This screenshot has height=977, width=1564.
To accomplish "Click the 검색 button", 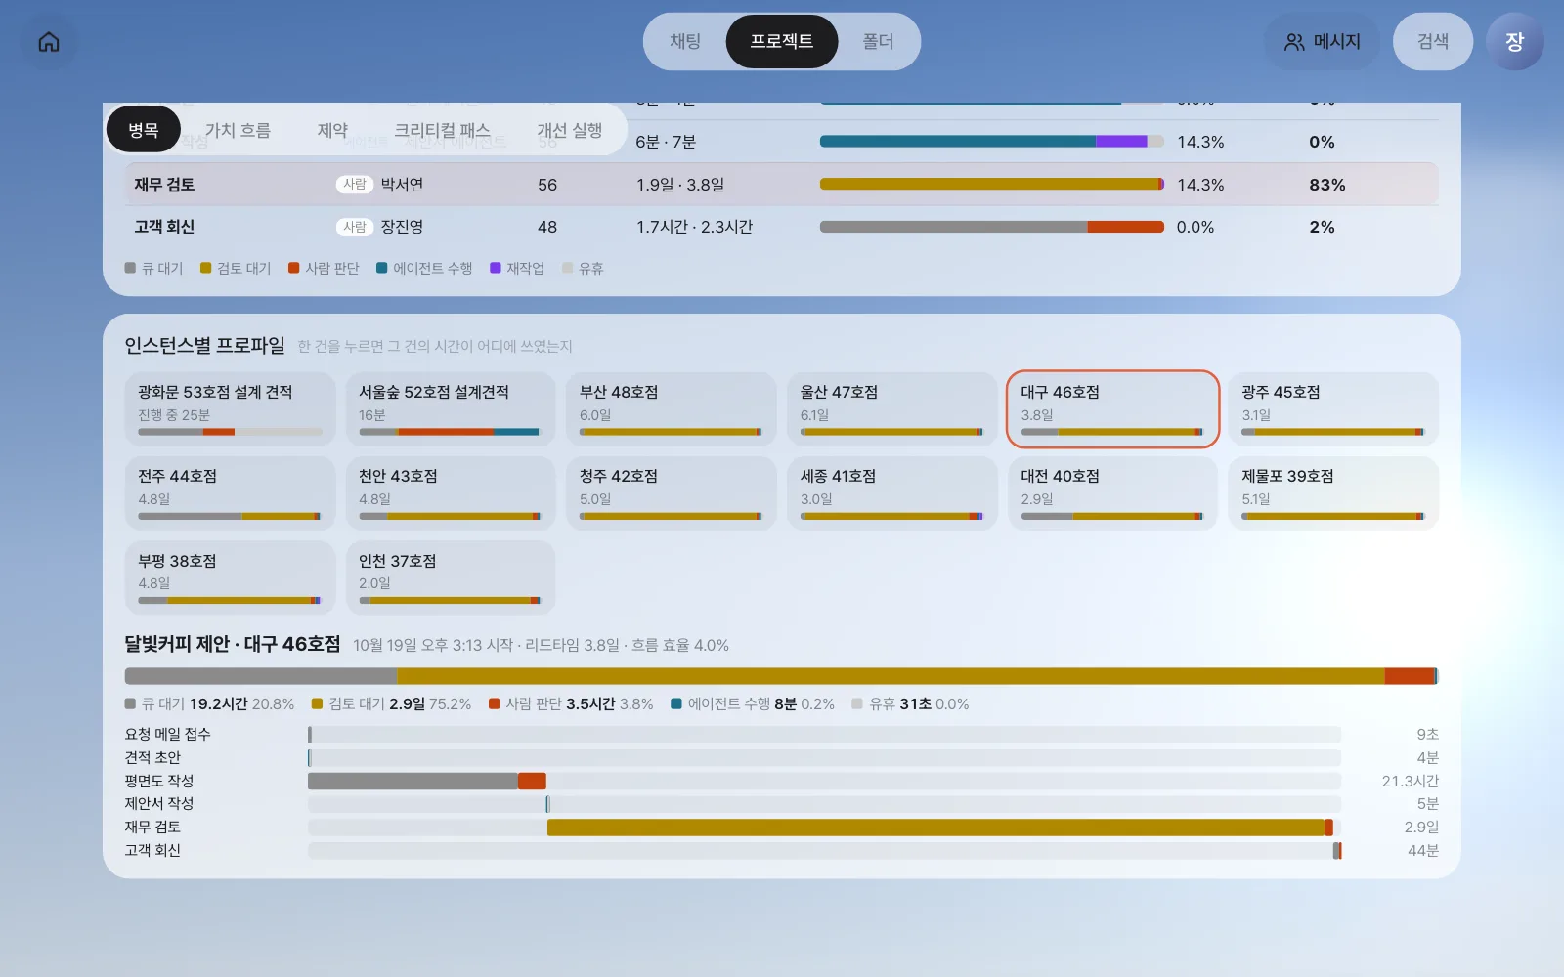I will tap(1432, 41).
